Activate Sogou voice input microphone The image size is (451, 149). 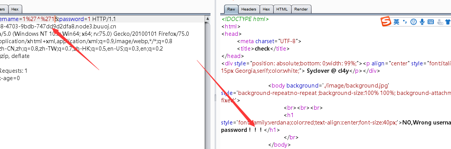(x=422, y=21)
